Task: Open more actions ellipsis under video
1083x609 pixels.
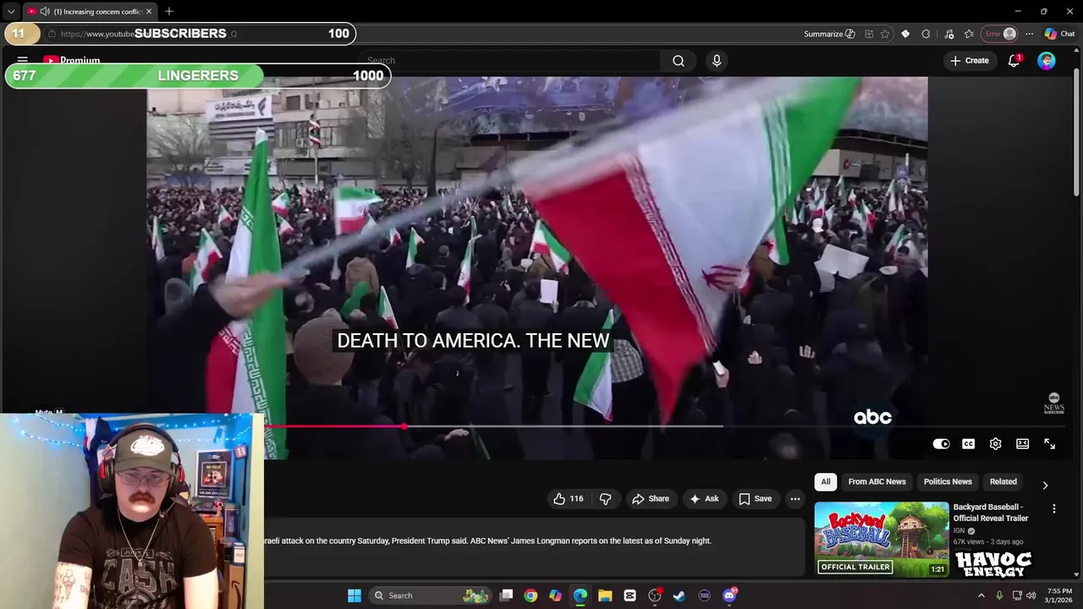Action: [794, 499]
